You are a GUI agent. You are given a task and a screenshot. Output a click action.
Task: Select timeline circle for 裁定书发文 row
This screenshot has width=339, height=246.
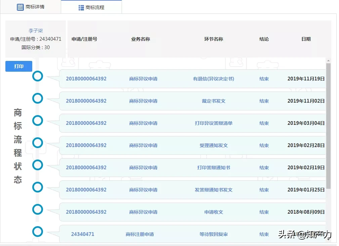point(38,98)
